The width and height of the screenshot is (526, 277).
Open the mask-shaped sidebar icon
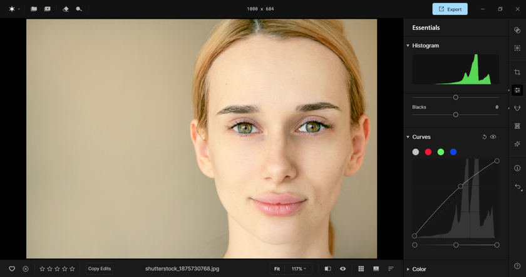tap(517, 108)
